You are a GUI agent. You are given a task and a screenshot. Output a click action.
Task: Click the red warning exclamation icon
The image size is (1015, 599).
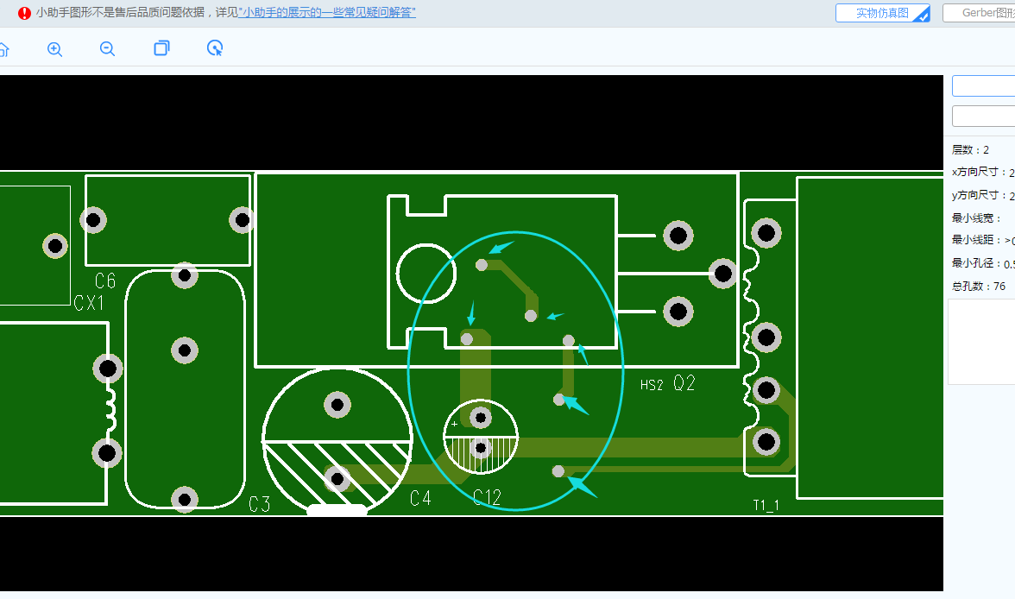24,13
